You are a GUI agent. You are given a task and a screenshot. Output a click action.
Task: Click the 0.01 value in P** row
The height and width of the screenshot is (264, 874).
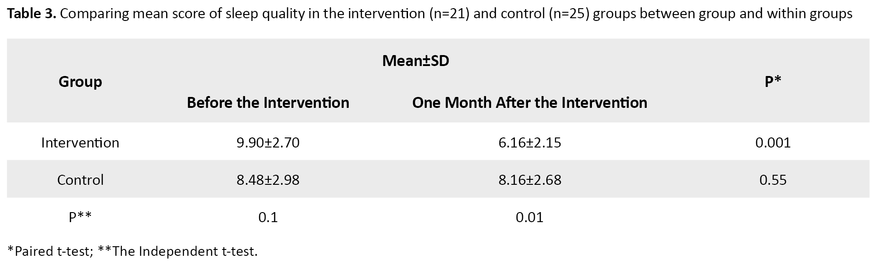(x=529, y=217)
